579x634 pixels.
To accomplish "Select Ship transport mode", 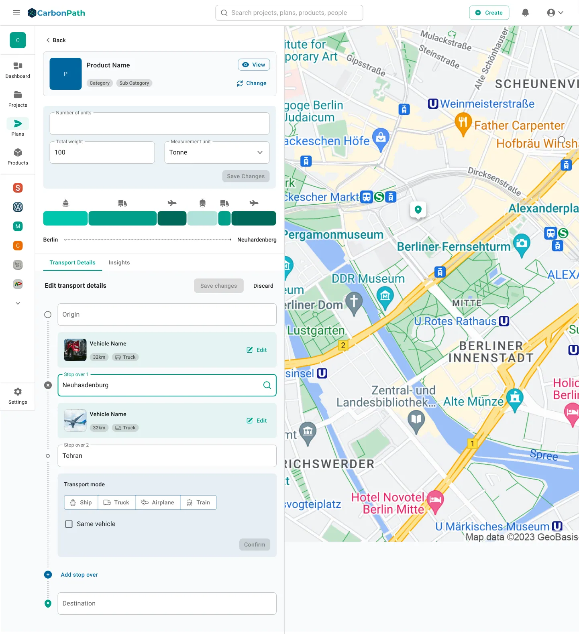I will tap(81, 502).
